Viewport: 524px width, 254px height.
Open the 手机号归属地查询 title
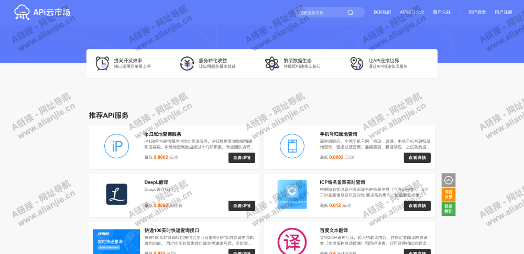(338, 134)
